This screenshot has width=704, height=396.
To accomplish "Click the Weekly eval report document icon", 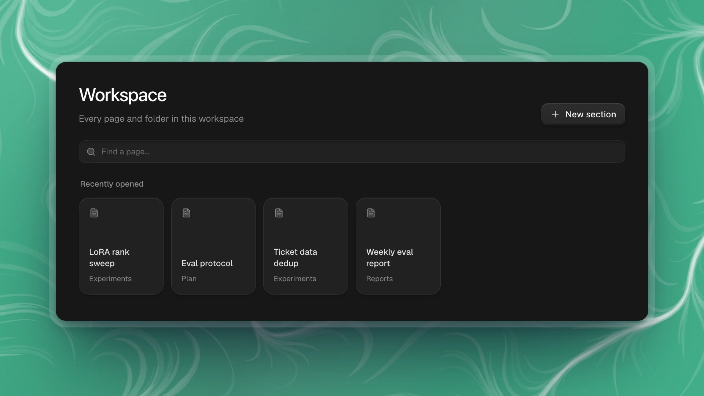I will pyautogui.click(x=371, y=213).
